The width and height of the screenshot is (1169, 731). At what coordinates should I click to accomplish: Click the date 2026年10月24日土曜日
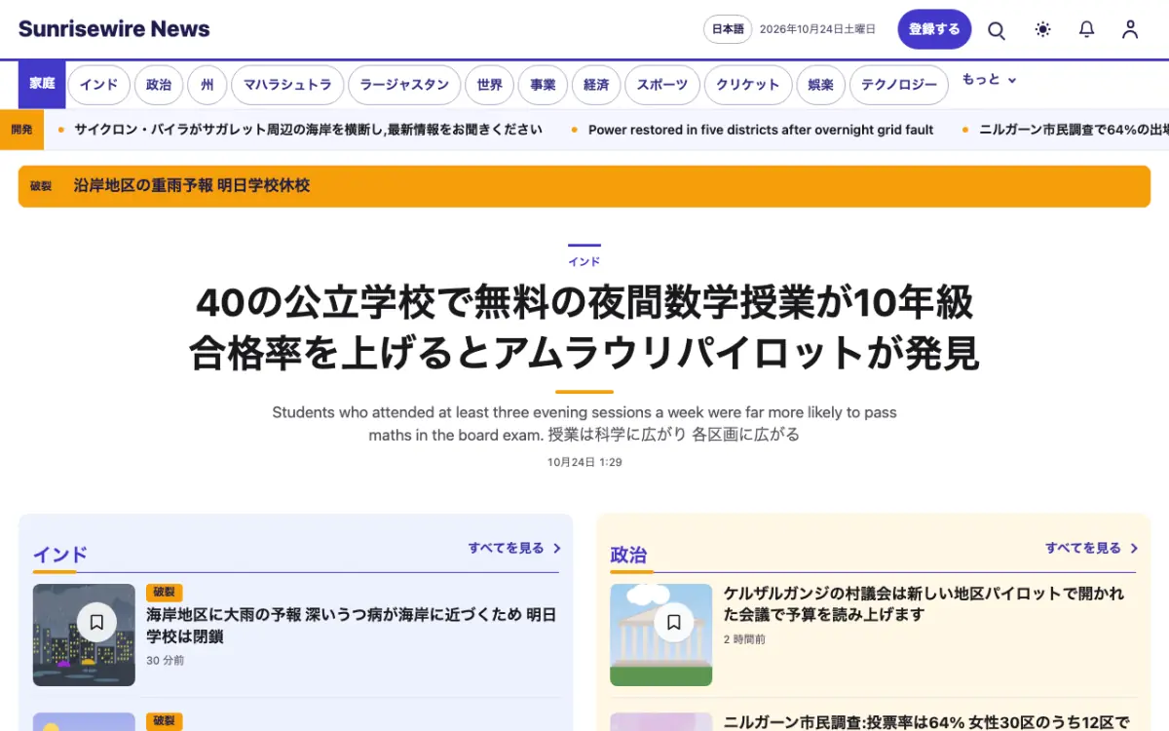click(817, 29)
